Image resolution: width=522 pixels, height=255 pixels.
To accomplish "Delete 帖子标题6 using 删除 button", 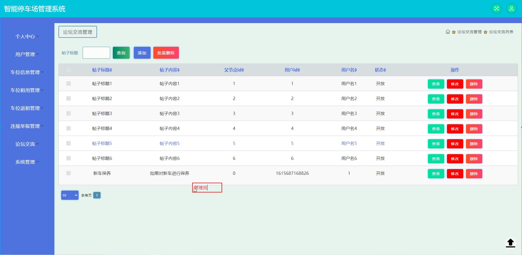I will click(474, 159).
